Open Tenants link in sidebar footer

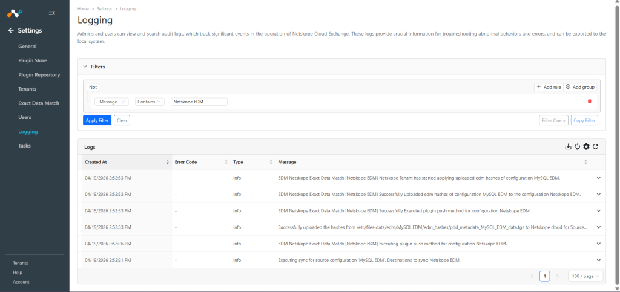pyautogui.click(x=21, y=263)
